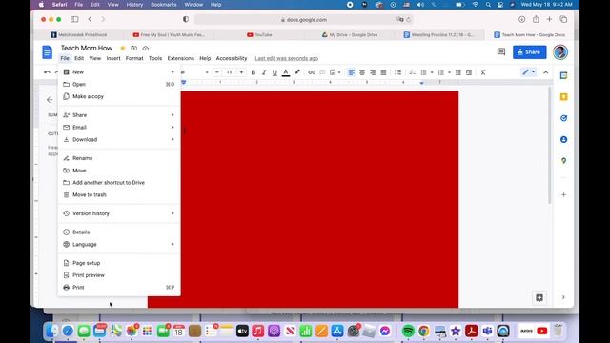Click increase indent icon

pyautogui.click(x=469, y=72)
